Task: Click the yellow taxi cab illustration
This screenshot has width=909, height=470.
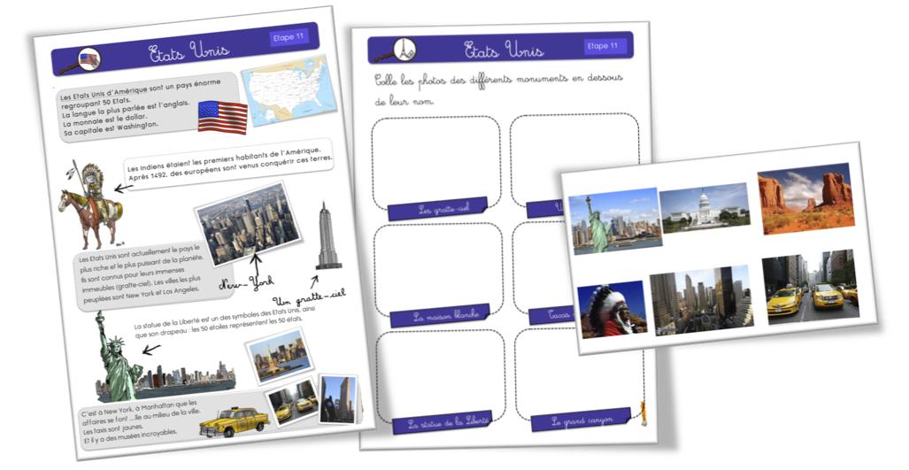Action: pyautogui.click(x=233, y=421)
